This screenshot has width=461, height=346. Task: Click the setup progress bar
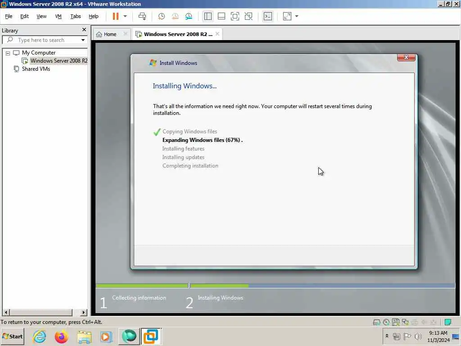(x=276, y=285)
